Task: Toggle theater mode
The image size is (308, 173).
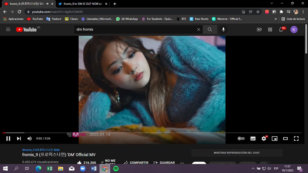Action: click(285, 138)
